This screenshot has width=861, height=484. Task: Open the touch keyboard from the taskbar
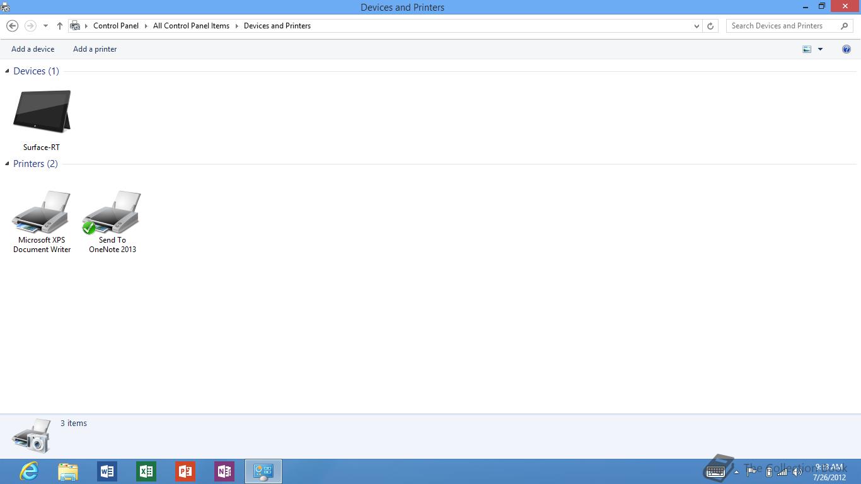[715, 471]
